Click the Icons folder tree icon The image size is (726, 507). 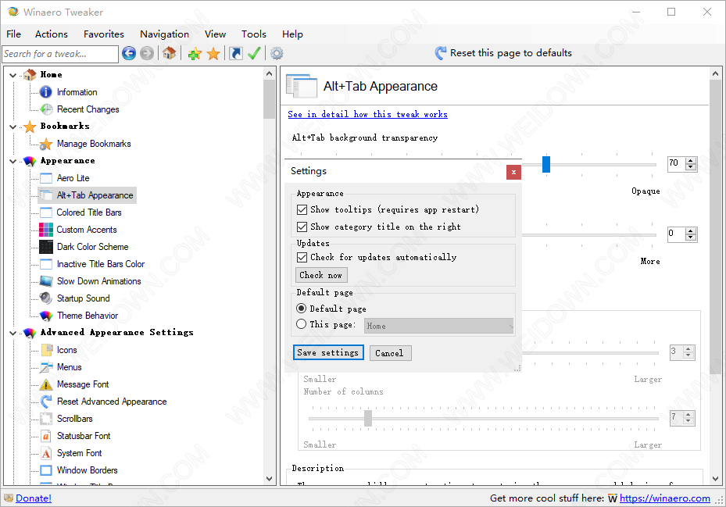(46, 350)
